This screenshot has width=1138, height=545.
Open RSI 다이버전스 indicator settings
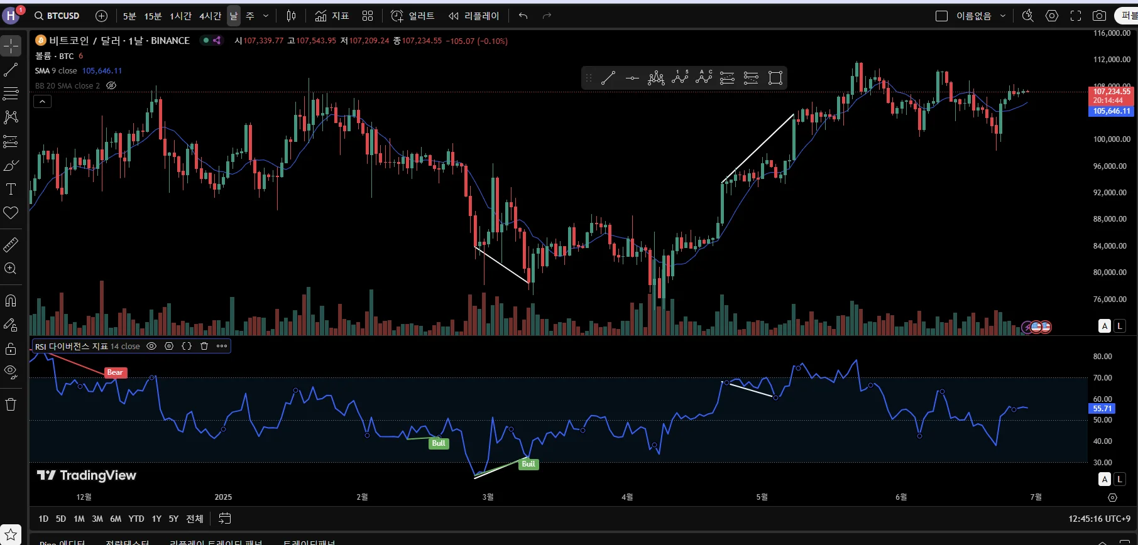(x=169, y=346)
